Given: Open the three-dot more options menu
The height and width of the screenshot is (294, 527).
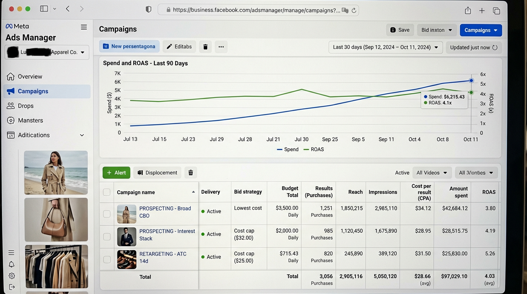Looking at the screenshot, I should (x=221, y=47).
